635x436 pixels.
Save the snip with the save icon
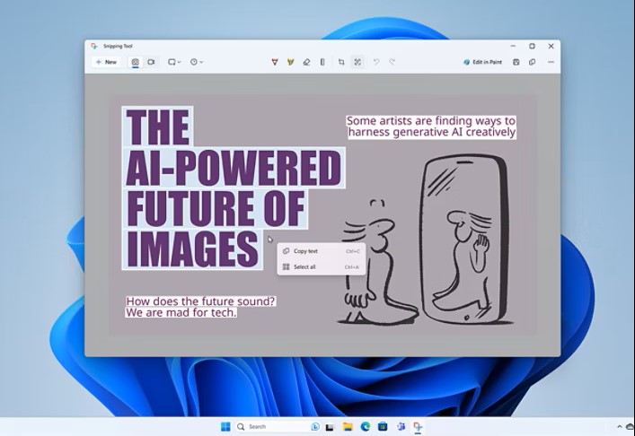click(516, 62)
